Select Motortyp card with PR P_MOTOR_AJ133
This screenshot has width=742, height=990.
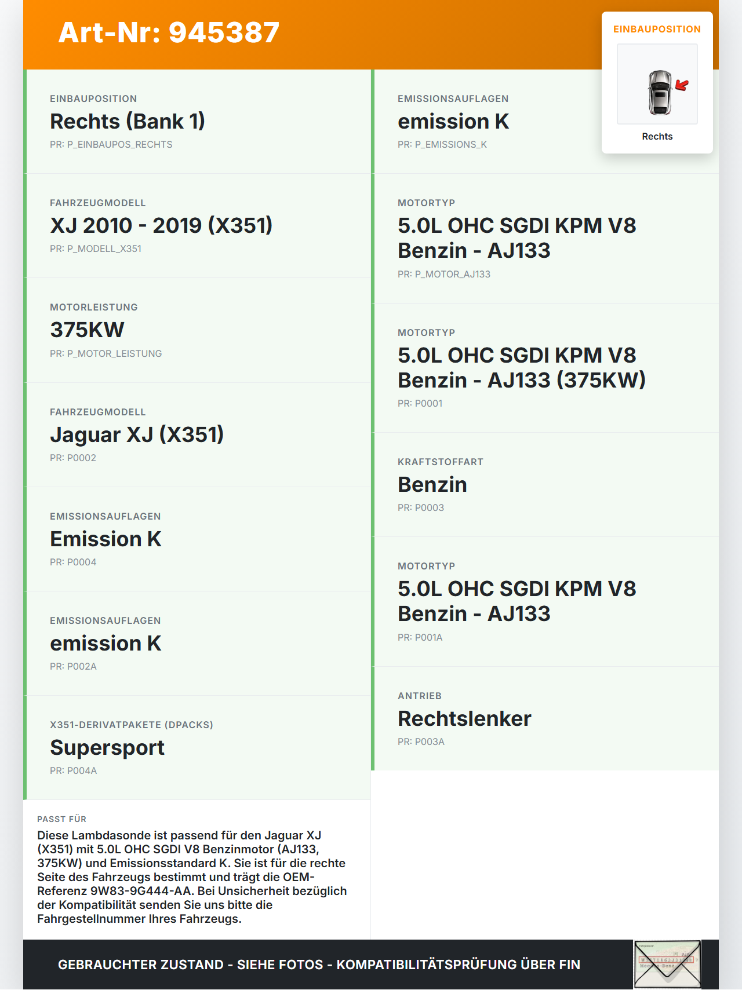click(x=545, y=239)
